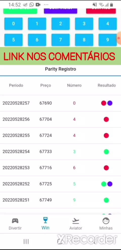This screenshot has height=250, width=121.
Task: Select the Win wine glass icon
Action: [x=45, y=220]
